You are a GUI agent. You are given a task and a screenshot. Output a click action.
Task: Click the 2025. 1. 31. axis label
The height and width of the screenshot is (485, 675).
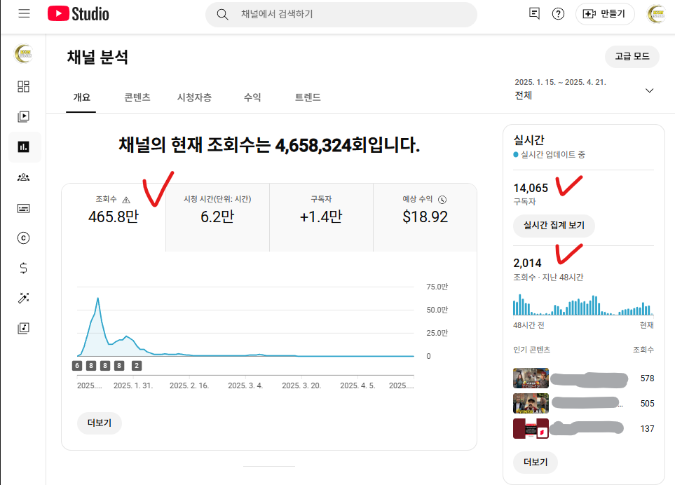coord(133,385)
